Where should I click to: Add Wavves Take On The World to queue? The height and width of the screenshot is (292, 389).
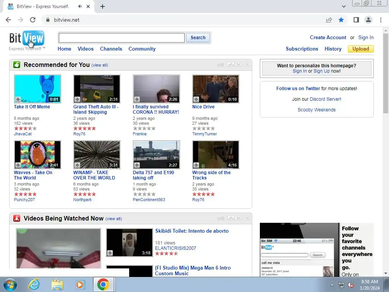(x=18, y=165)
